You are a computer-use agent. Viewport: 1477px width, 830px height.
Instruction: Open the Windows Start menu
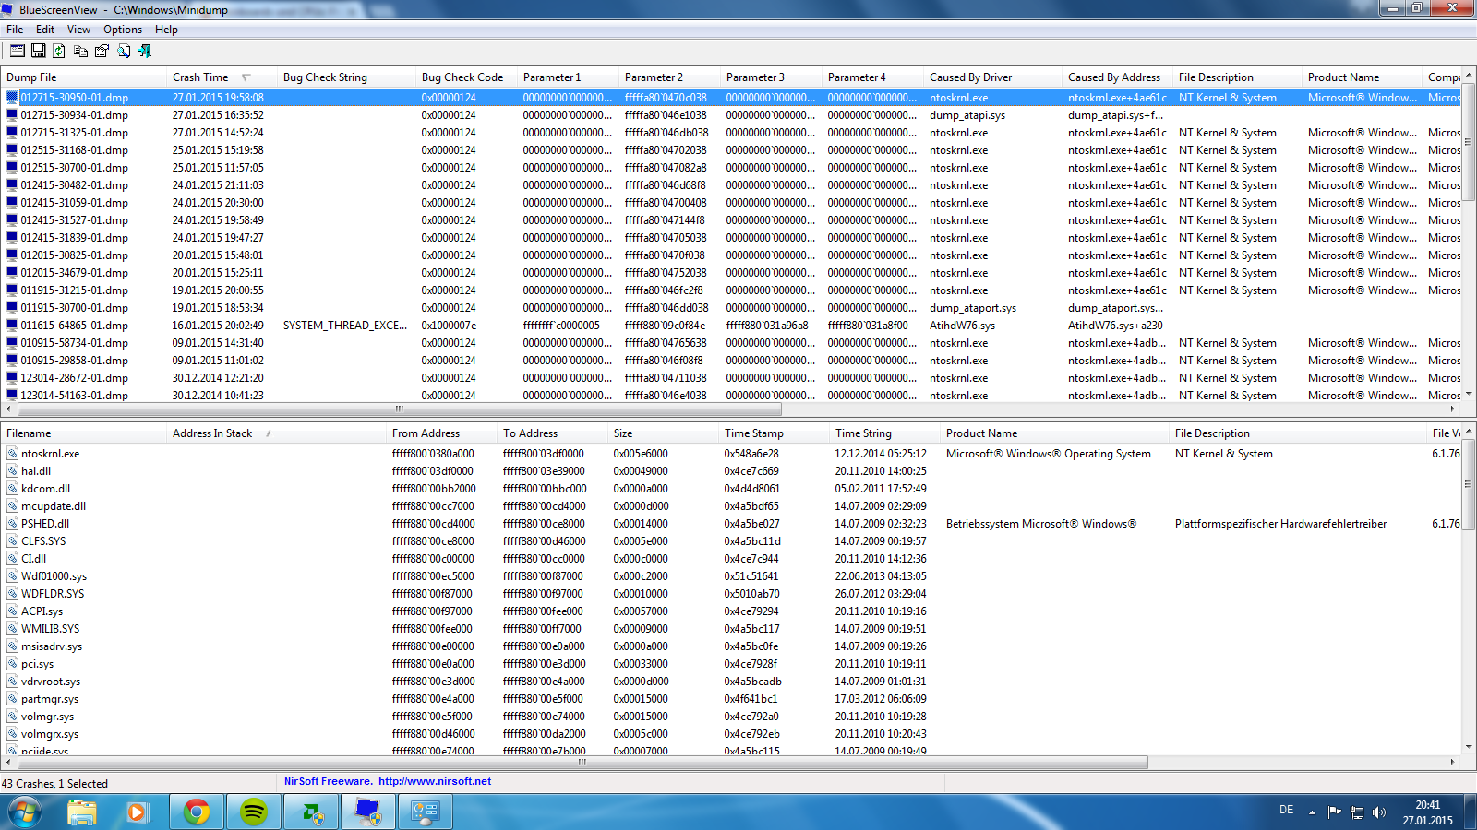(x=24, y=812)
